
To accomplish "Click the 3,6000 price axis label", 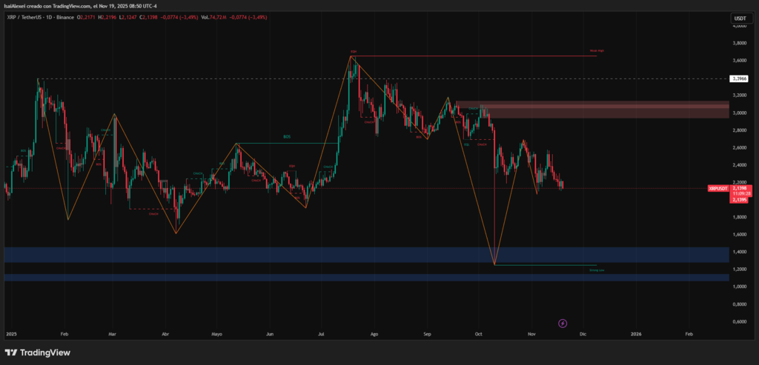I will [739, 61].
